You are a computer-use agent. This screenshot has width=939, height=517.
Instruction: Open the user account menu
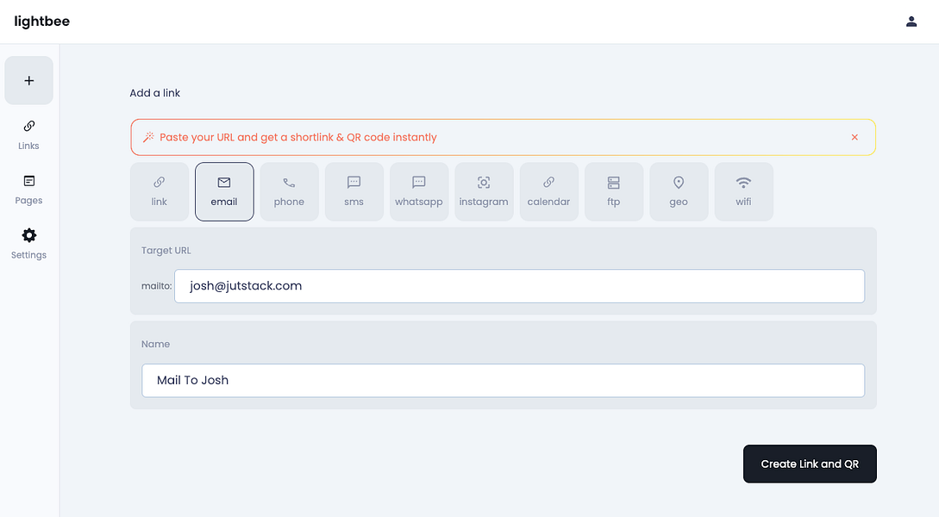pyautogui.click(x=911, y=21)
